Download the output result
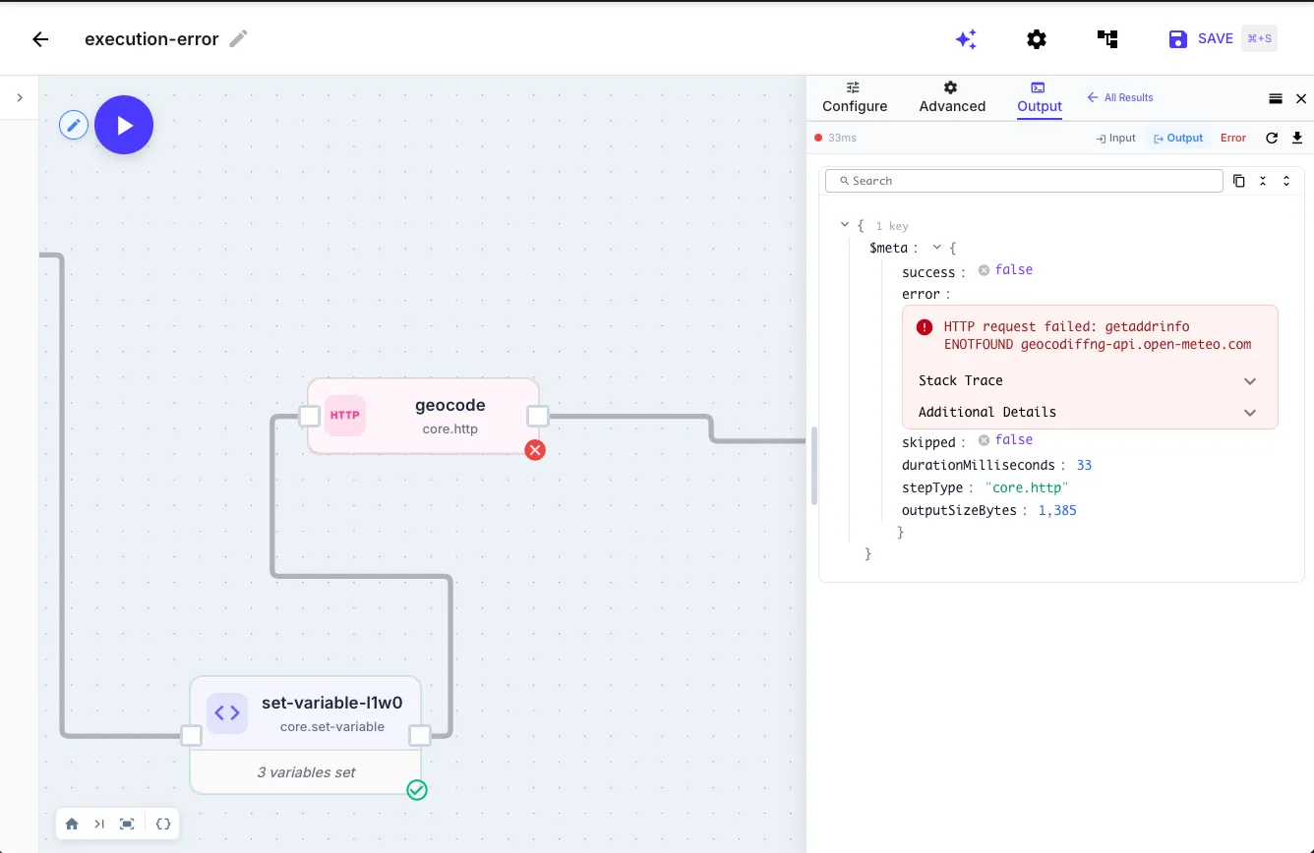 pos(1296,139)
